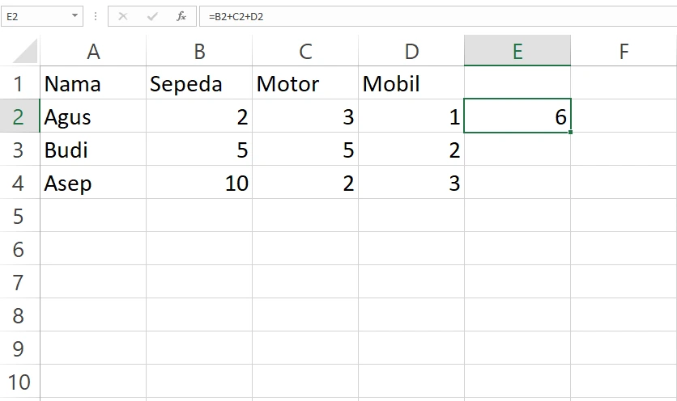Image resolution: width=677 pixels, height=401 pixels.
Task: Open the Name Box dropdown arrow
Action: 75,16
